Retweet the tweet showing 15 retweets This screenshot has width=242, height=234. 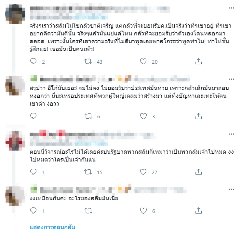click(x=88, y=172)
